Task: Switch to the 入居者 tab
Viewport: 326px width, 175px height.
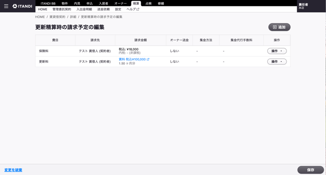Action: (104, 3)
